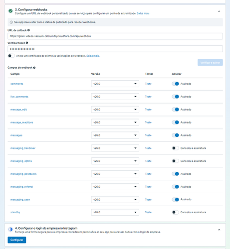Toggle subscription for message_edit field
Image resolution: width=230 pixels, height=249 pixels.
175,110
